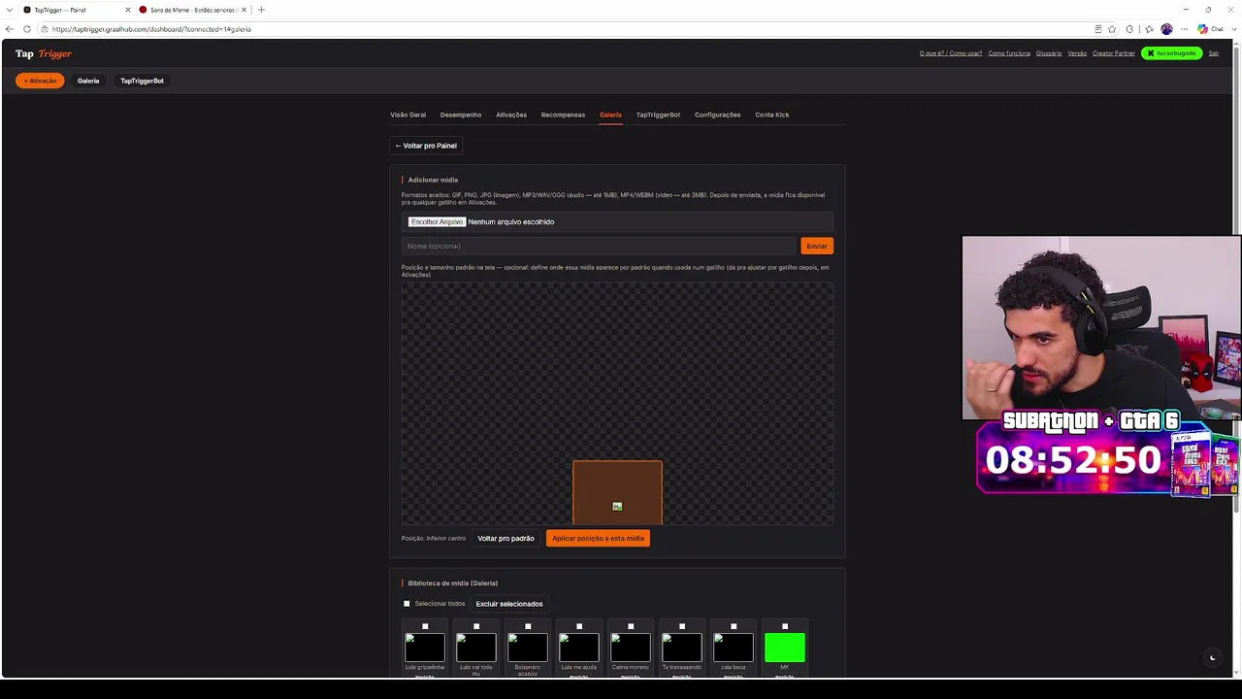Open the favorites list icon

tap(1149, 29)
